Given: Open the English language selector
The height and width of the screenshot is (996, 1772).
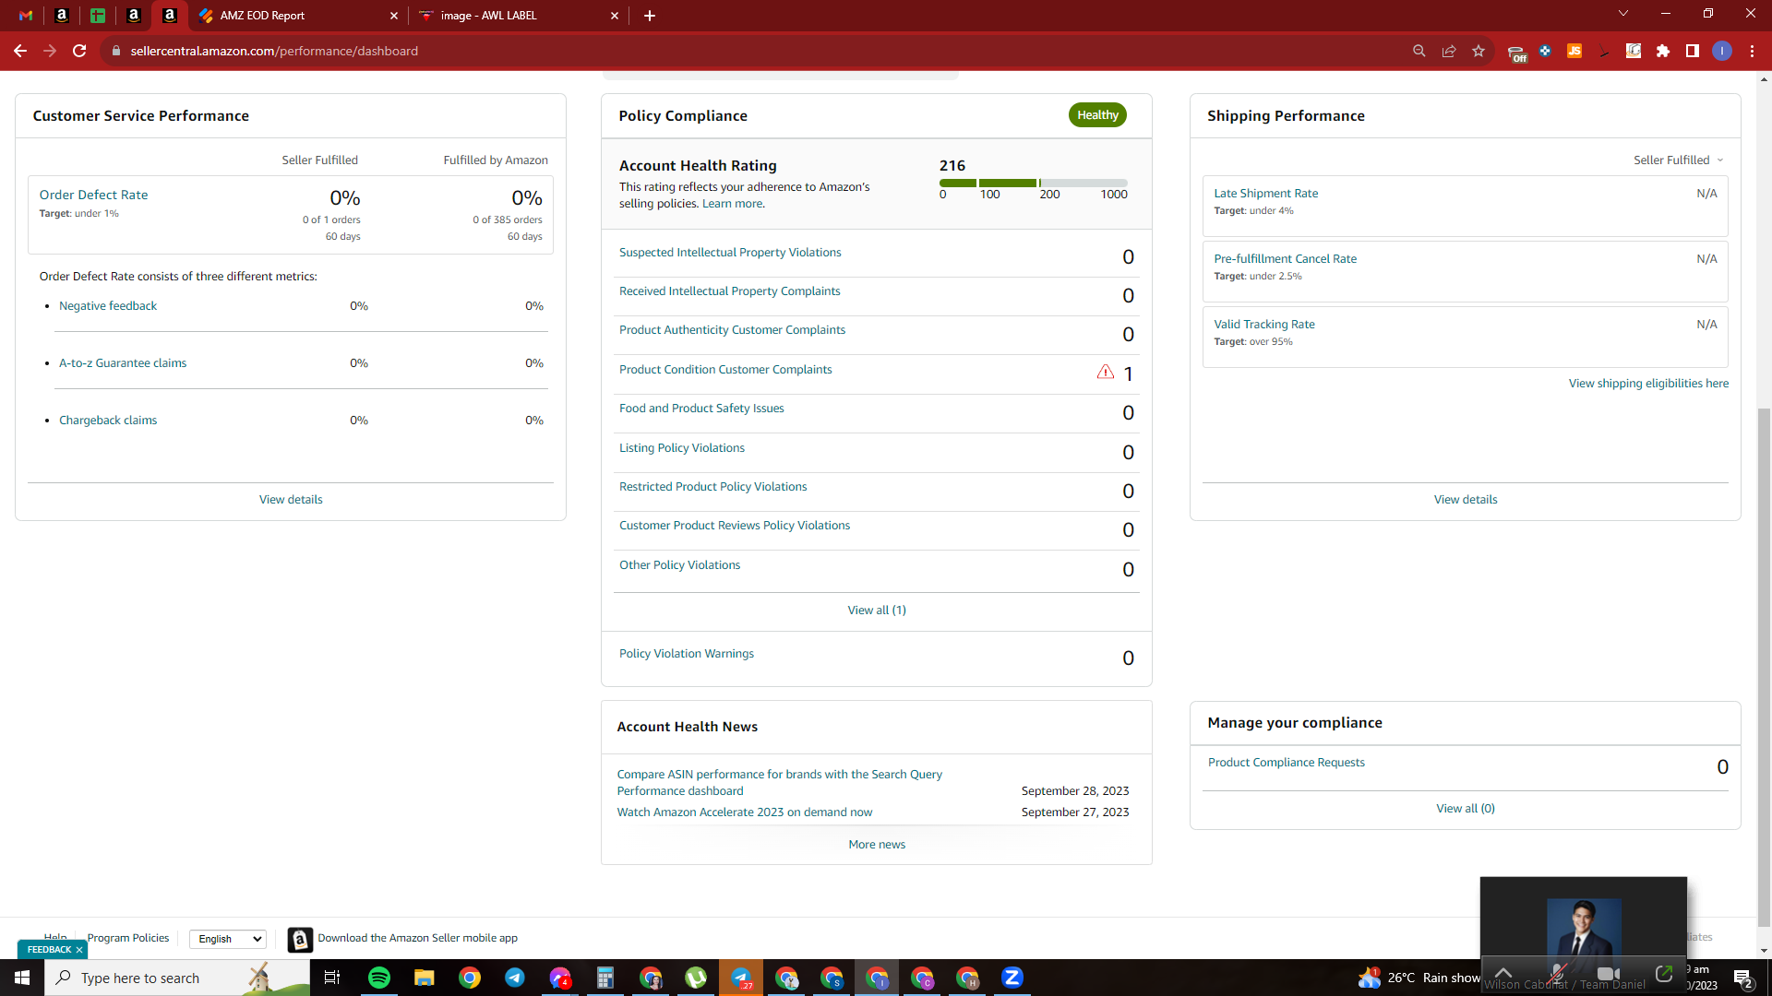Looking at the screenshot, I should click(x=228, y=939).
